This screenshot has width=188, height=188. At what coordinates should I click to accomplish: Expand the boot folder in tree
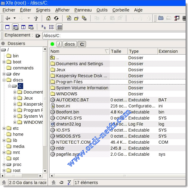click(x=4, y=62)
